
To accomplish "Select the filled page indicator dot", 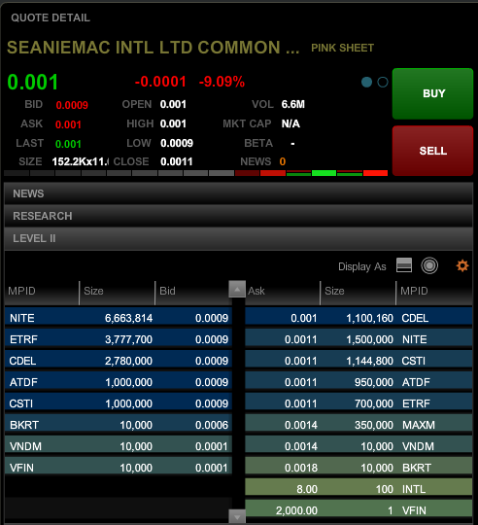I will 366,82.
